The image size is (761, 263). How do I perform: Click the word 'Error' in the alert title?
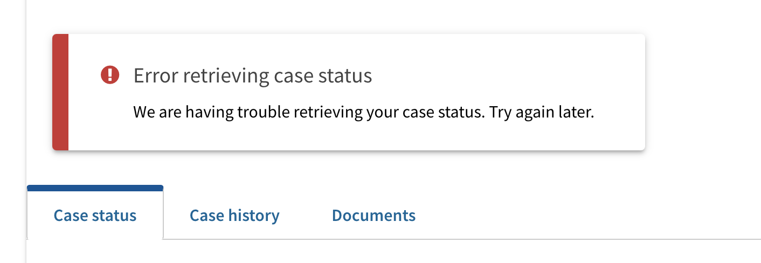pos(156,76)
